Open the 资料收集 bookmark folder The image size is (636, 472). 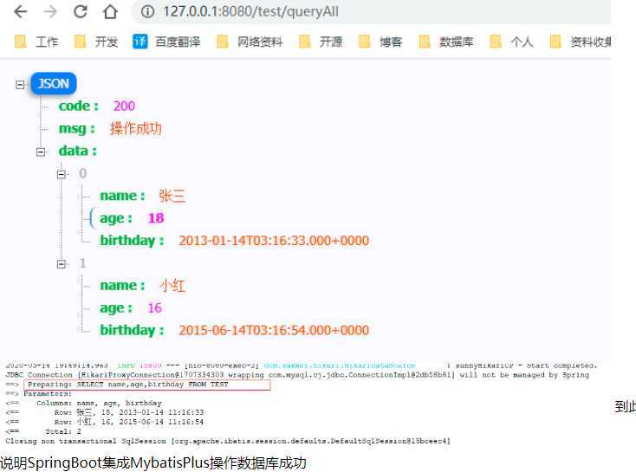581,42
